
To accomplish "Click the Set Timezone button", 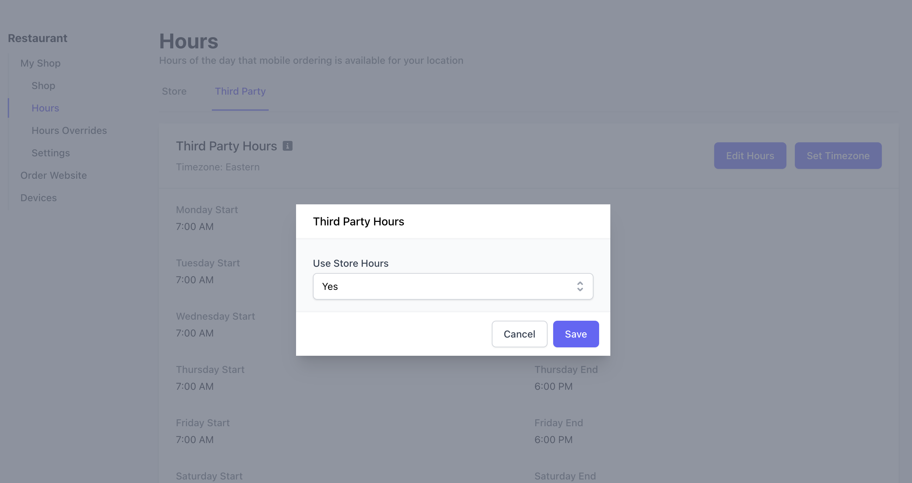I will [838, 156].
